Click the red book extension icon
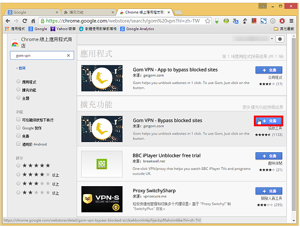 254,21
